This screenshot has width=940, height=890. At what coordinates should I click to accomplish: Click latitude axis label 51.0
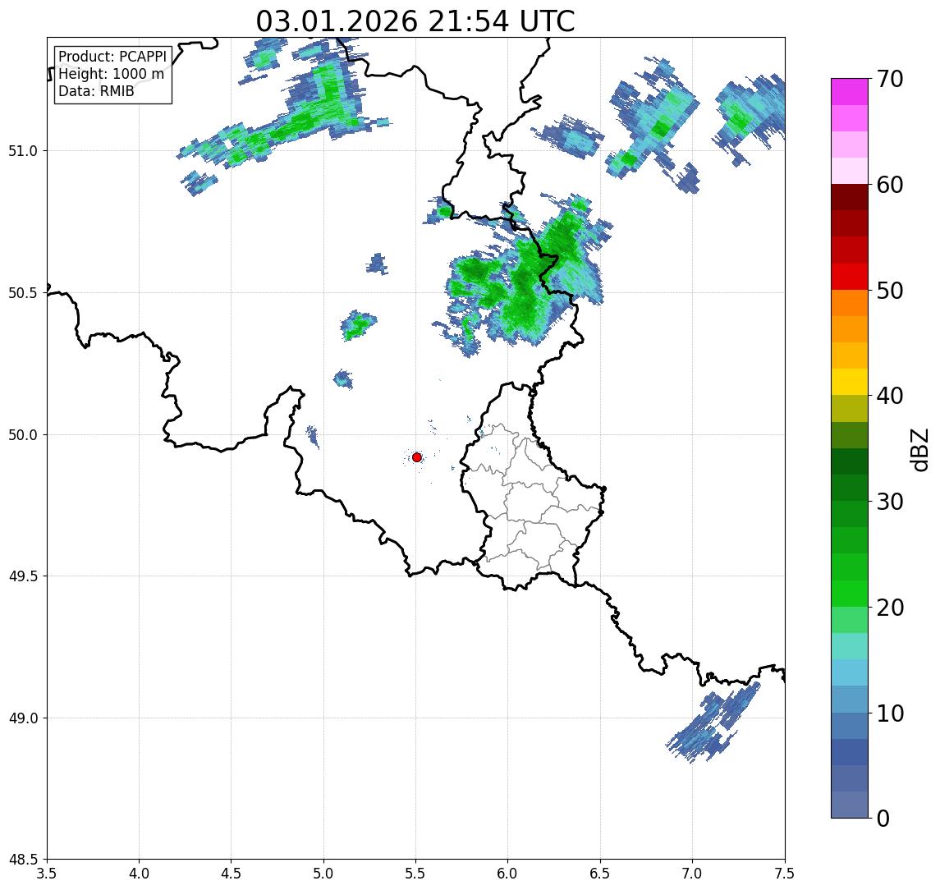pyautogui.click(x=23, y=151)
